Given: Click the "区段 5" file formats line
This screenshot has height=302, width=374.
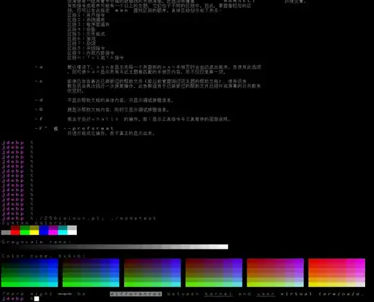Looking at the screenshot, I should pos(86,34).
